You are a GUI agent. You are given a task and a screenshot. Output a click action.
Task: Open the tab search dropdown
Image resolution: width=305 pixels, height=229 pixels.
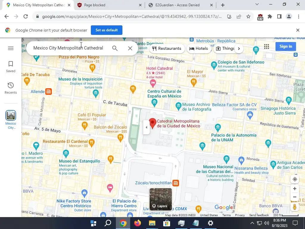pos(257,4)
